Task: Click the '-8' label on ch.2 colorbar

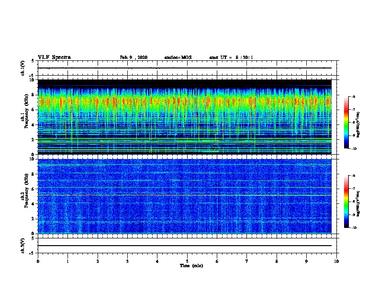Action: pyautogui.click(x=353, y=202)
